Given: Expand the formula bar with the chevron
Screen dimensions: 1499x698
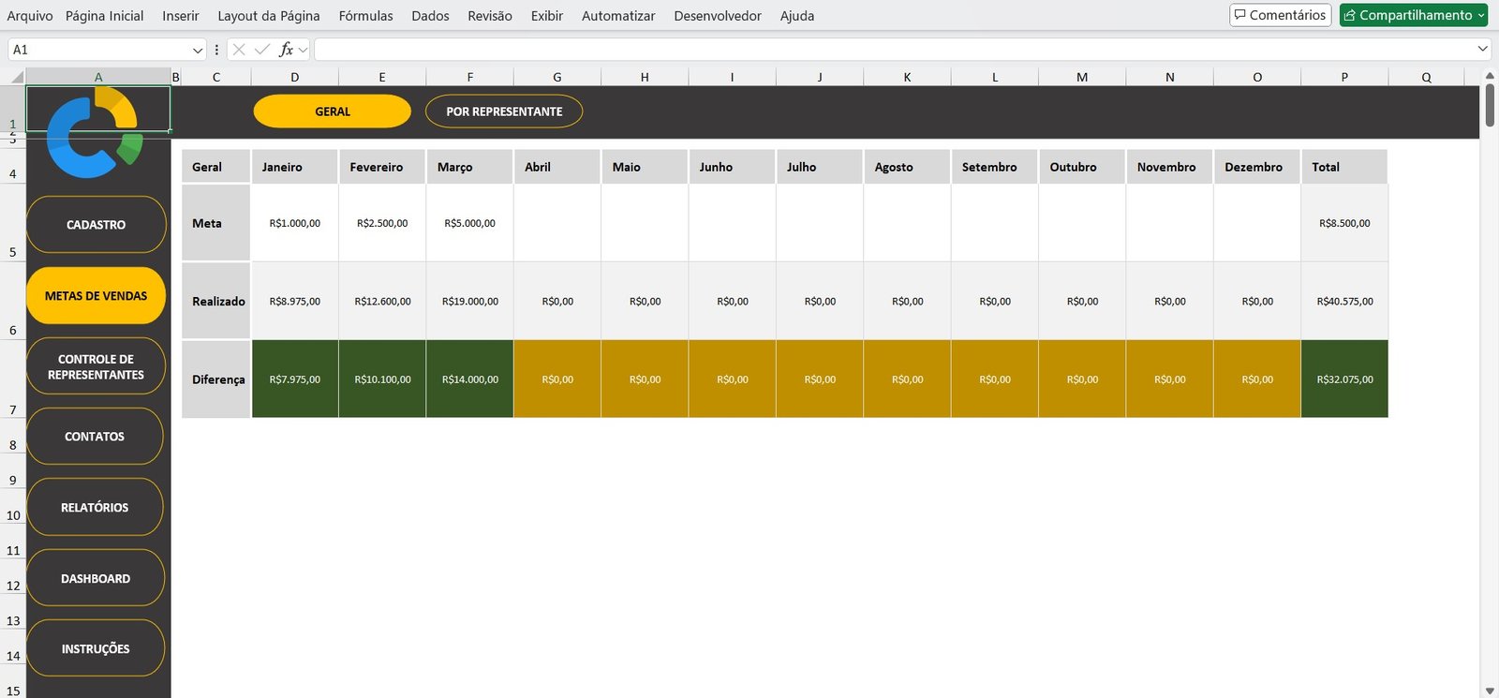Looking at the screenshot, I should [1482, 49].
